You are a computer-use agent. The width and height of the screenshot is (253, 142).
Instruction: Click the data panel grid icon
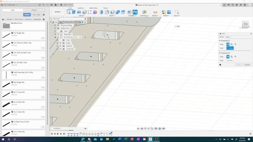coord(52,5)
